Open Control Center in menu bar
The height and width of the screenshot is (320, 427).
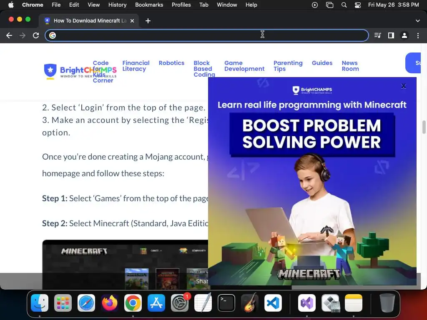pyautogui.click(x=357, y=5)
